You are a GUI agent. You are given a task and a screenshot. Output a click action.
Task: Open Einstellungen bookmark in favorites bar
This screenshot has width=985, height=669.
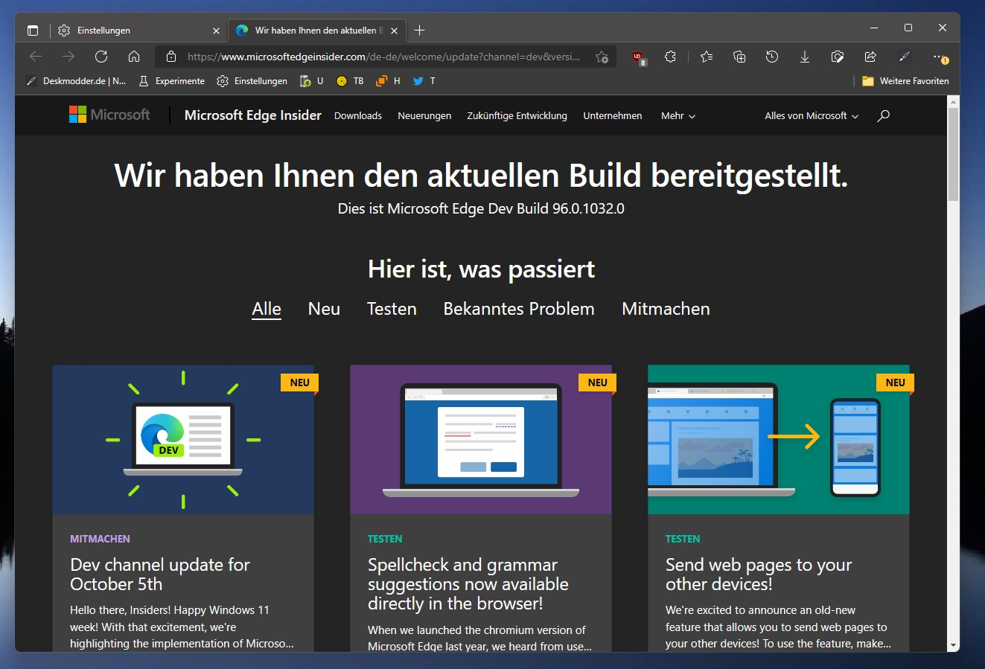click(252, 81)
